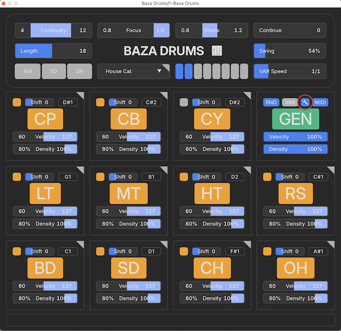Open the F#1 note selector on CH

[235, 251]
